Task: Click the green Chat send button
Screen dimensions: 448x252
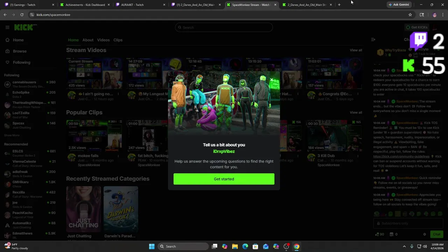Action: 437,234
